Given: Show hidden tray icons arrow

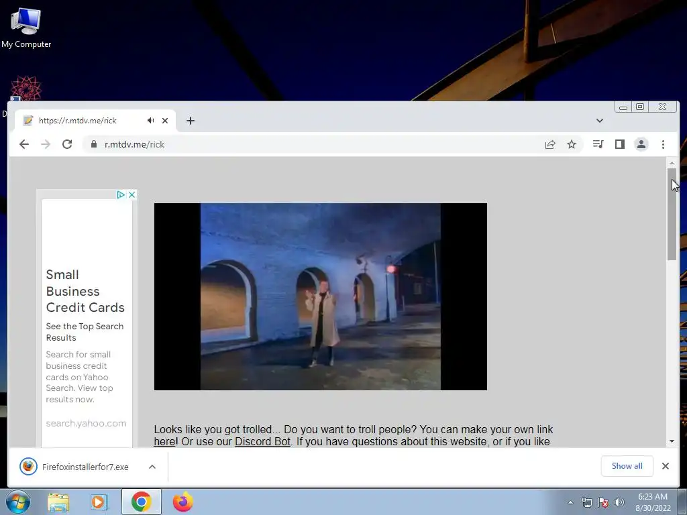Looking at the screenshot, I should tap(570, 502).
